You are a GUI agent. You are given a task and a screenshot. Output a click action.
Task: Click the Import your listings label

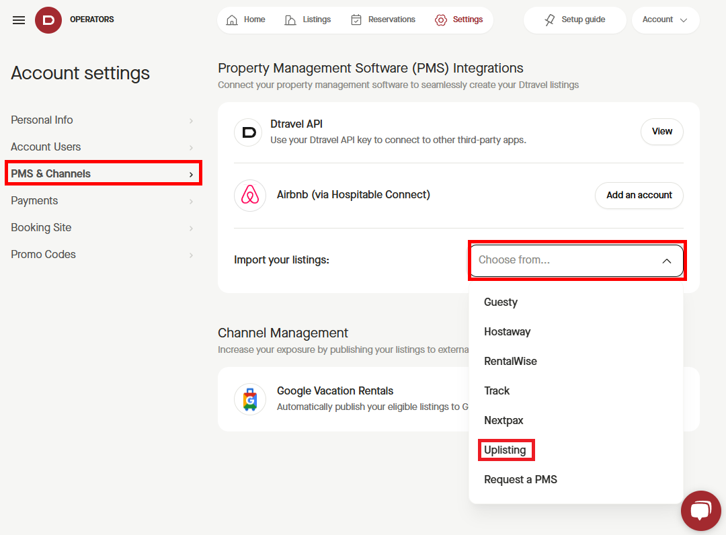click(x=282, y=260)
